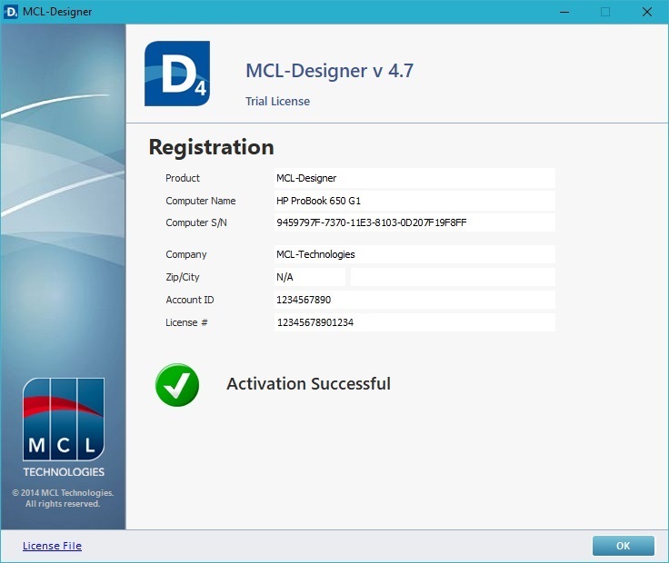Focus the Account ID field
The image size is (669, 563).
click(x=414, y=300)
